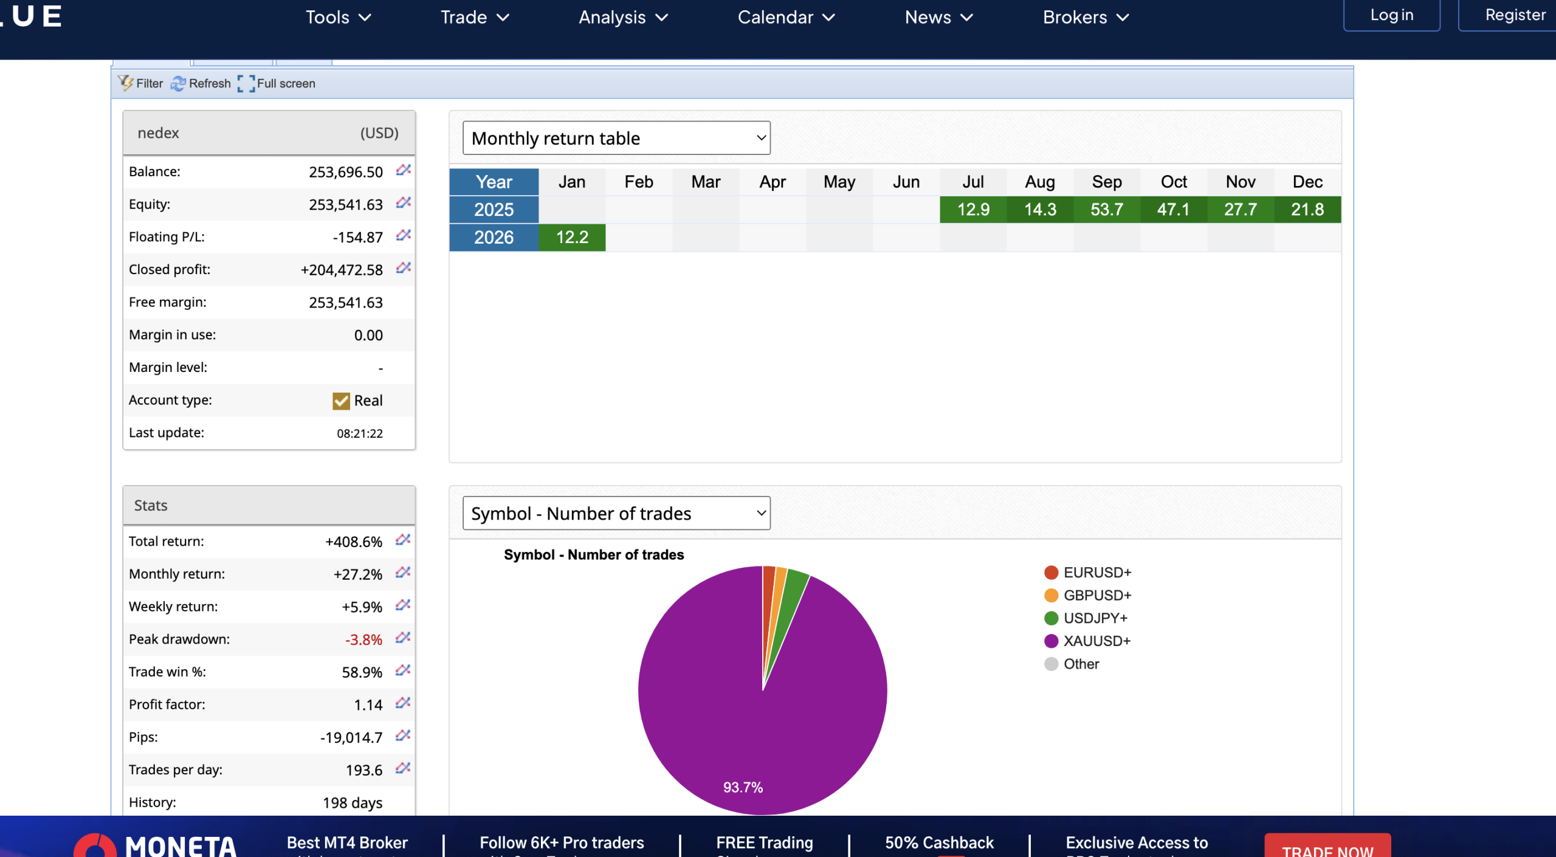The height and width of the screenshot is (857, 1556).
Task: Select the January 2026 return cell showing 12.2
Action: pyautogui.click(x=571, y=237)
